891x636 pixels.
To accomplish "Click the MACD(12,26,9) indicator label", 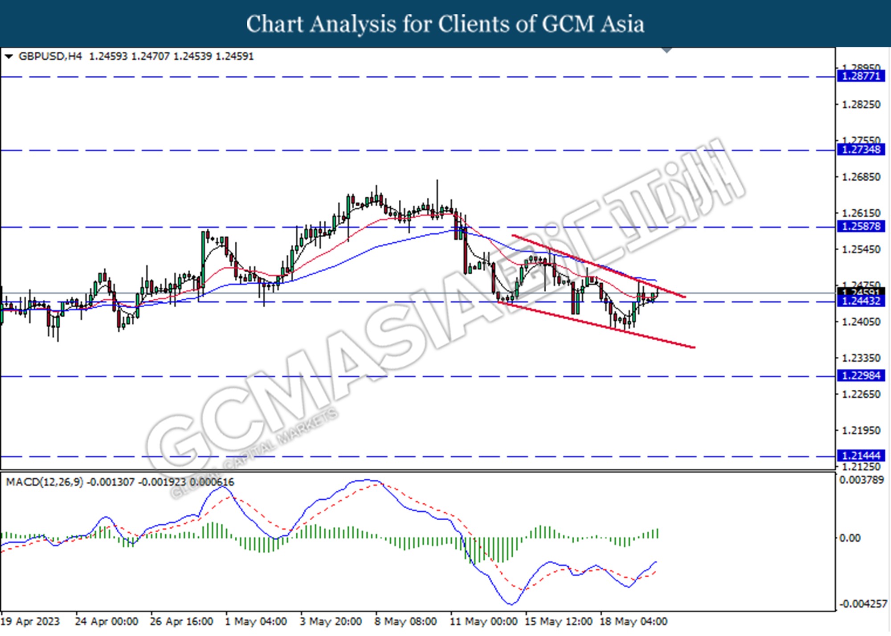I will tap(45, 482).
